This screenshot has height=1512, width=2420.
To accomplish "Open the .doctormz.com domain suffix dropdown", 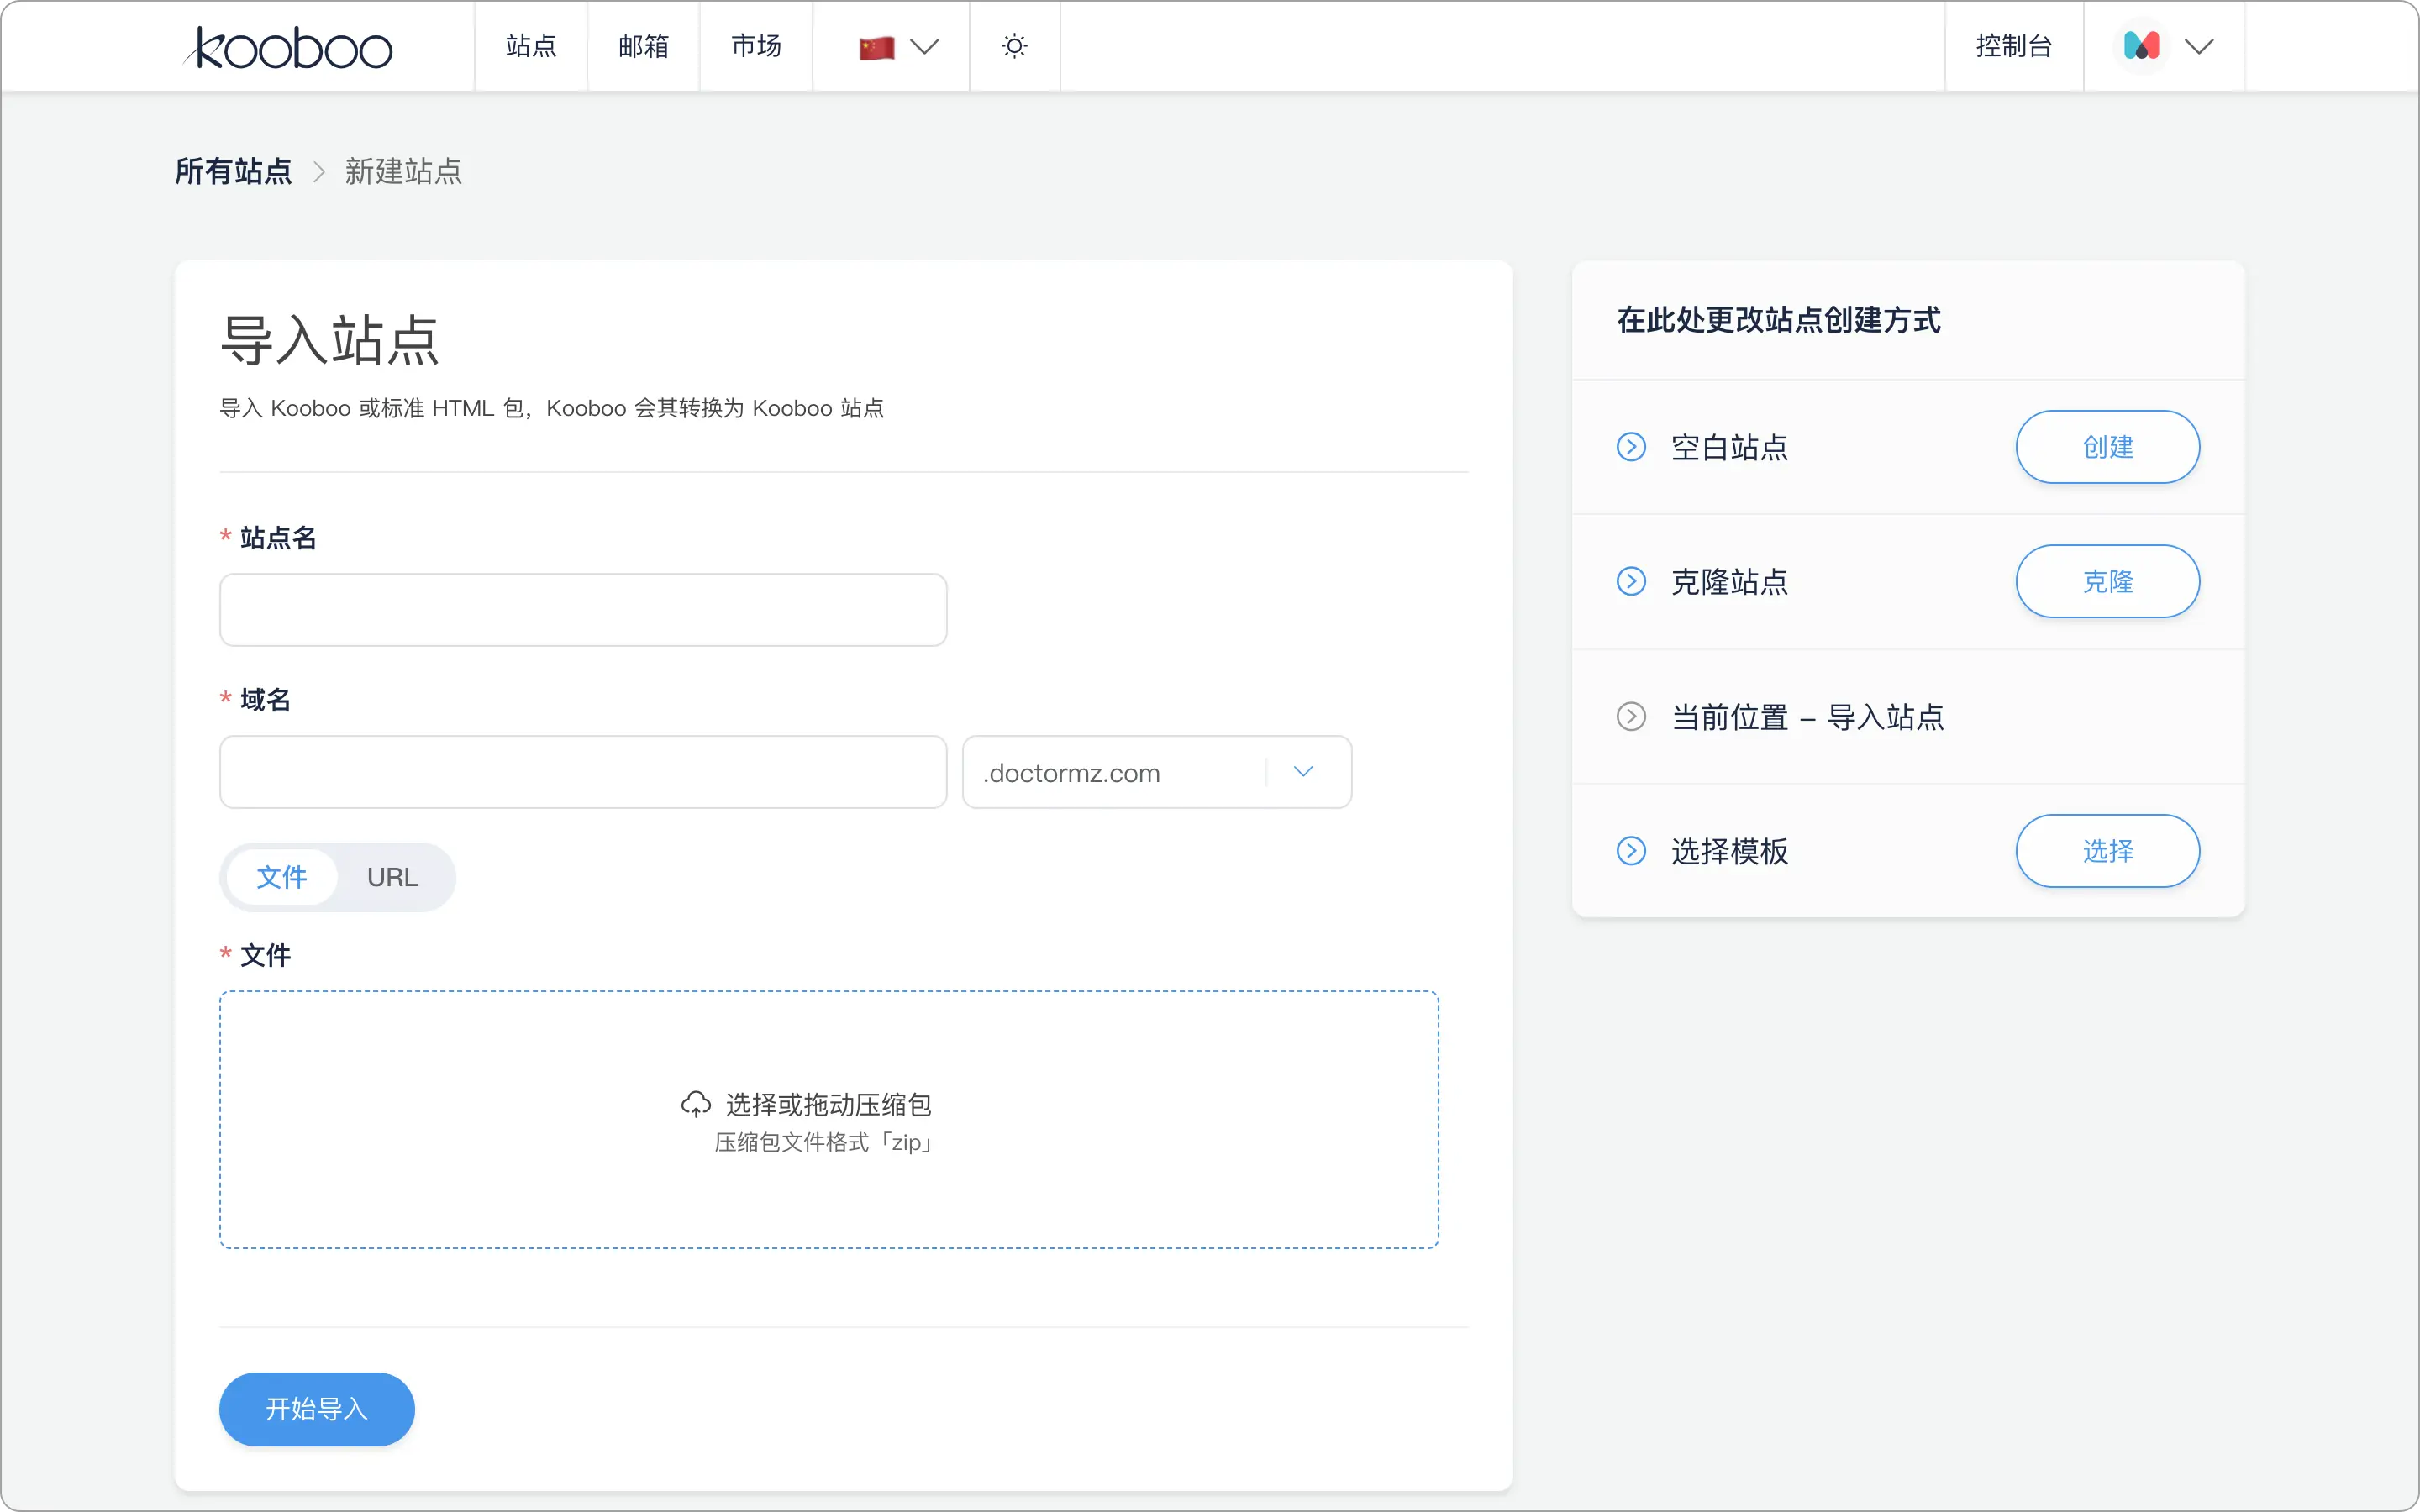I will [x=1303, y=771].
